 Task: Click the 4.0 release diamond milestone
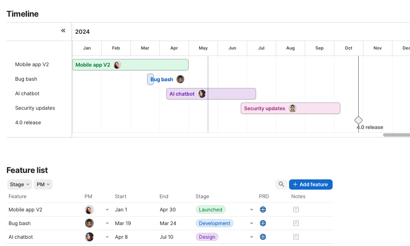point(358,120)
